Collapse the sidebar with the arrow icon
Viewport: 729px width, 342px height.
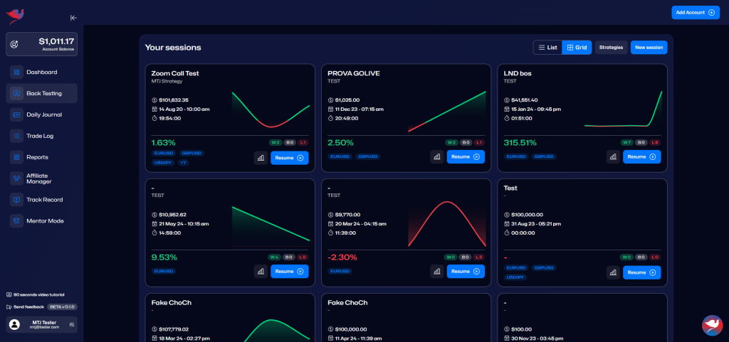pos(73,18)
